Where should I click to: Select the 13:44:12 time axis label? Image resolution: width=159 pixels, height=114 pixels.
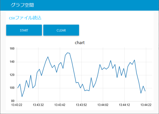click(x=124, y=105)
